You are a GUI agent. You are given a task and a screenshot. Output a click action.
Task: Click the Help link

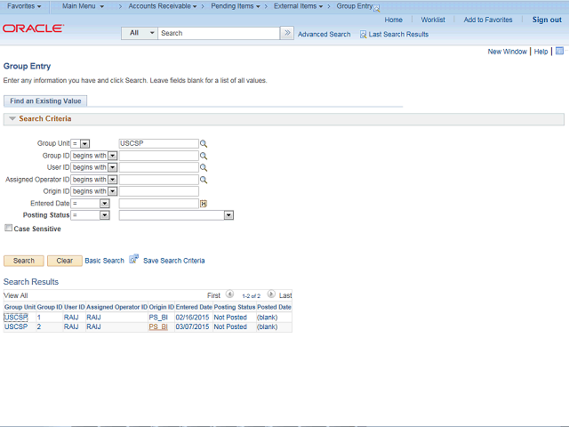point(541,52)
